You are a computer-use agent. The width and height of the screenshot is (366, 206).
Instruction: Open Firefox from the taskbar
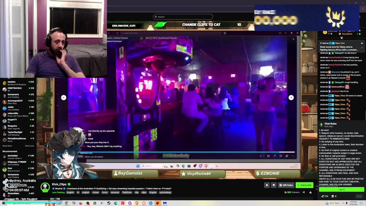81,203
